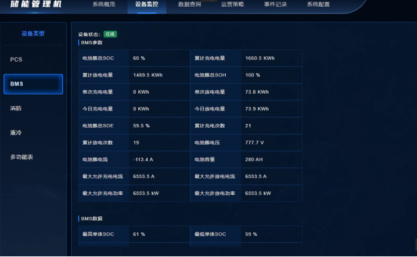
Task: Go to the 运营策略 tab
Action: (x=233, y=4)
